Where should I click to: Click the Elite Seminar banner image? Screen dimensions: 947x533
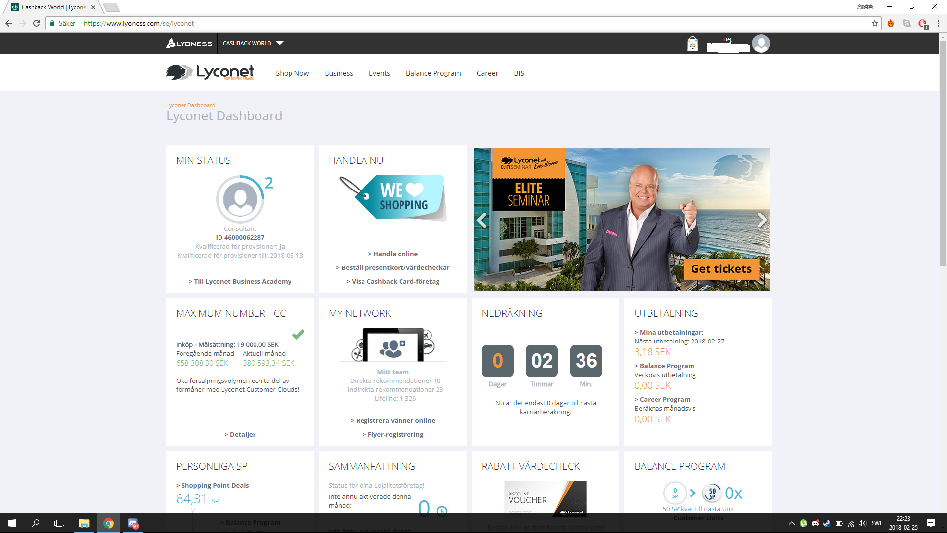(x=622, y=219)
